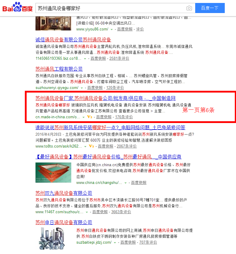
Task: Click V3 badge on made-in-china result
Action: 90,117
